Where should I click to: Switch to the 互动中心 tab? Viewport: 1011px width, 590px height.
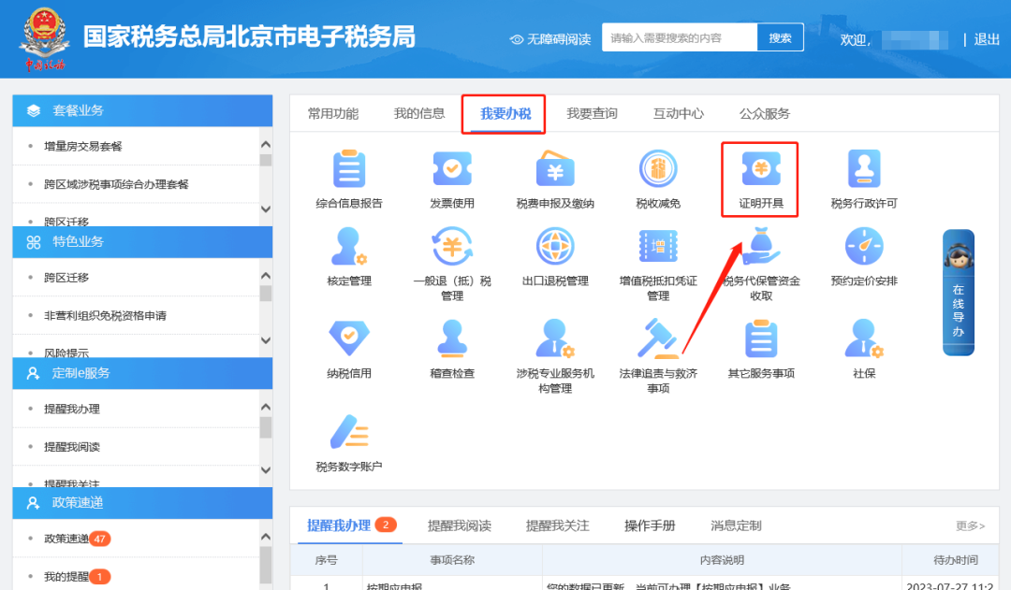(679, 114)
